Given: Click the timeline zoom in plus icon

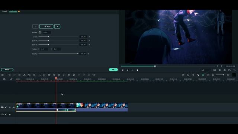Looking at the screenshot, I should coord(228,75).
